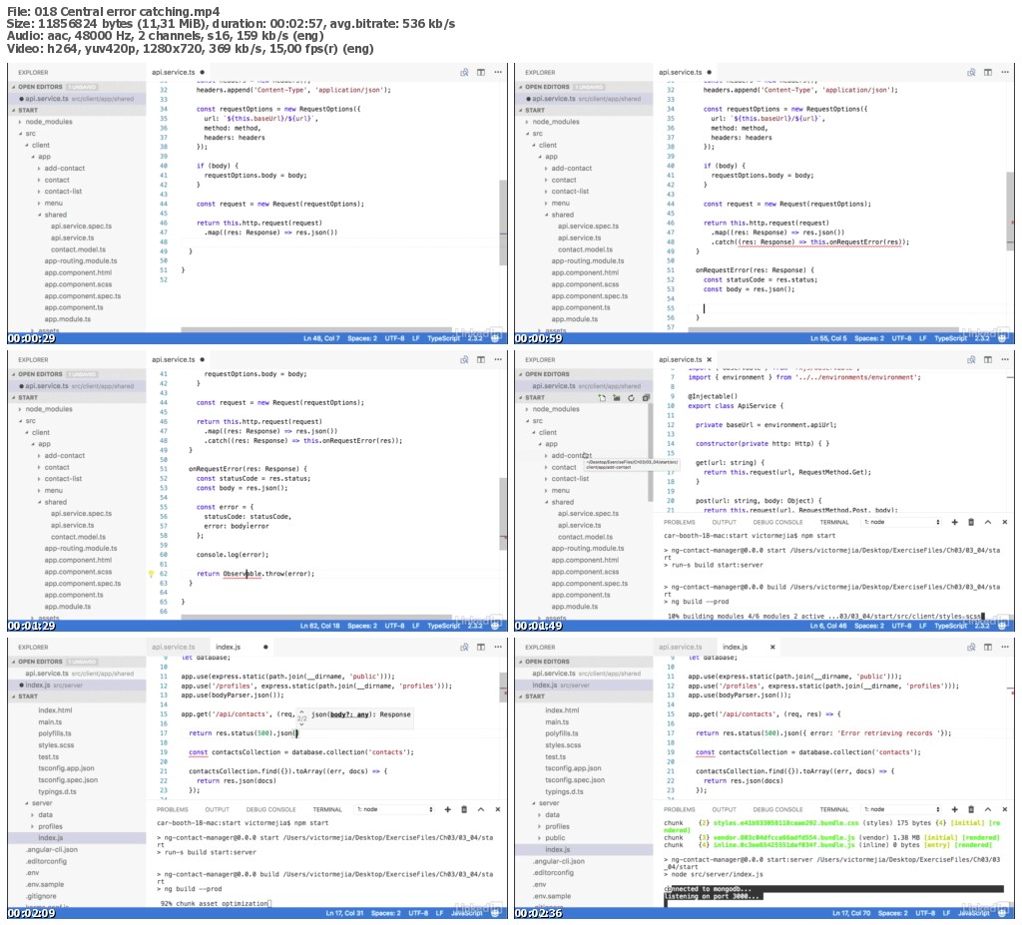1022x925 pixels.
Task: Add new terminal with plus in 00:02:36 frame
Action: 955,809
